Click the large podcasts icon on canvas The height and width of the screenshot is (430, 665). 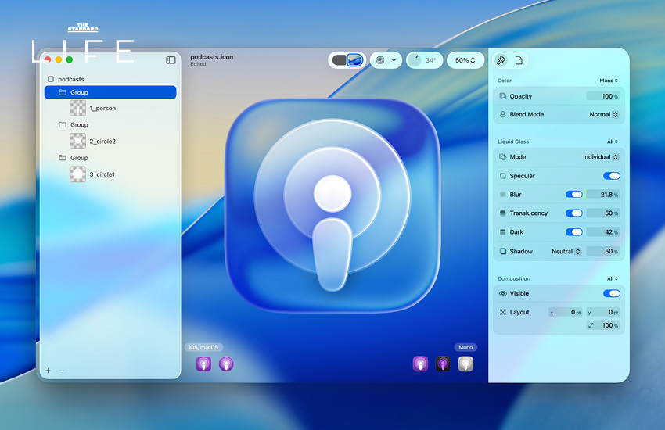point(332,205)
